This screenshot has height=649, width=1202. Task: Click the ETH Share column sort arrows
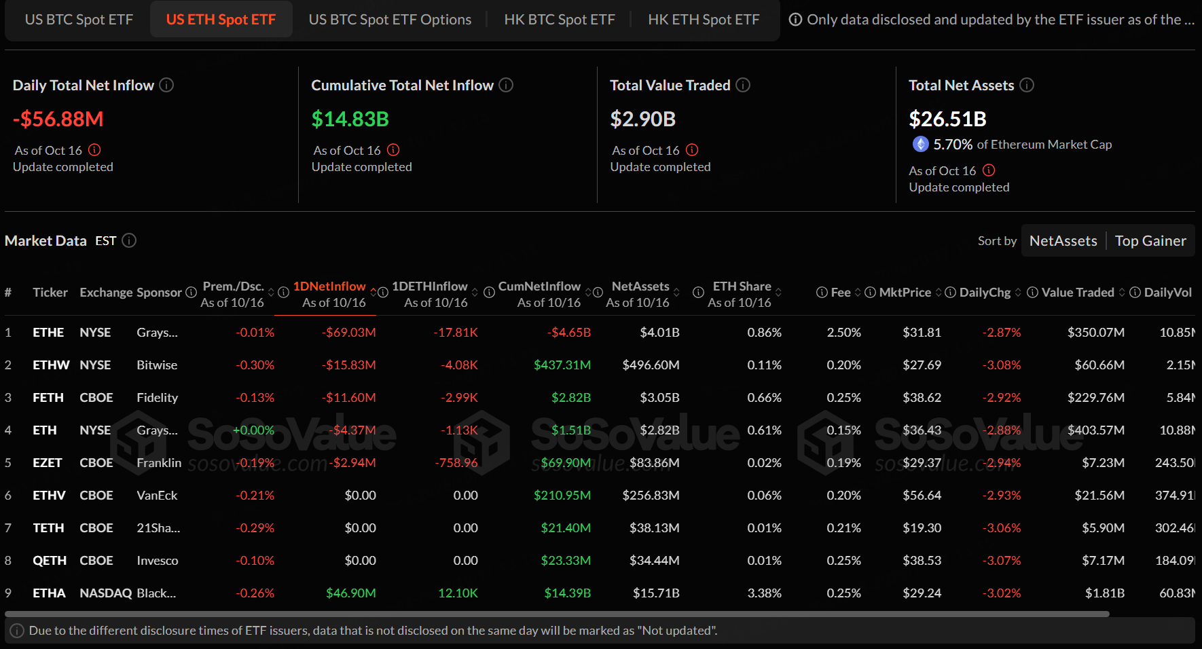[778, 293]
